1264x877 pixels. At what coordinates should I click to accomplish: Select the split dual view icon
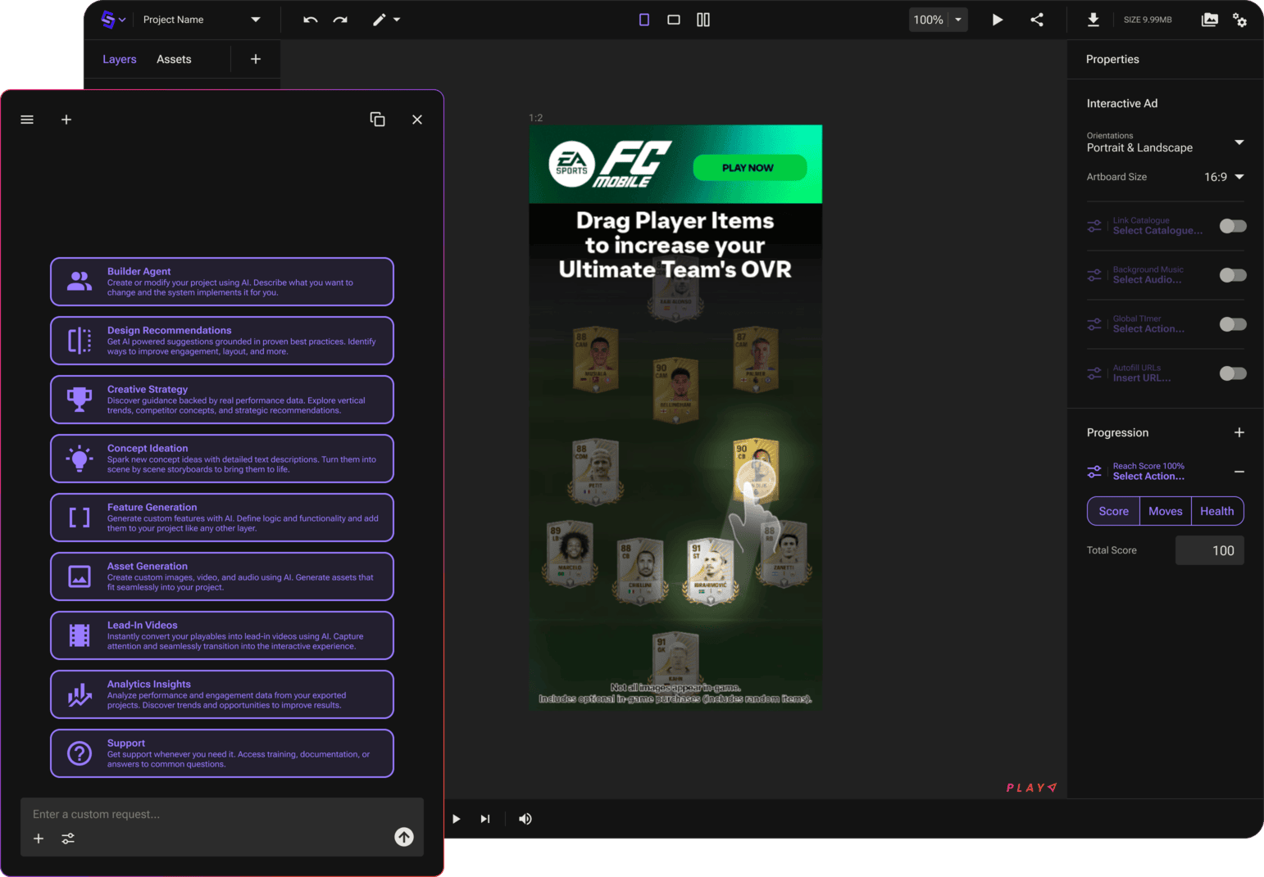point(703,20)
